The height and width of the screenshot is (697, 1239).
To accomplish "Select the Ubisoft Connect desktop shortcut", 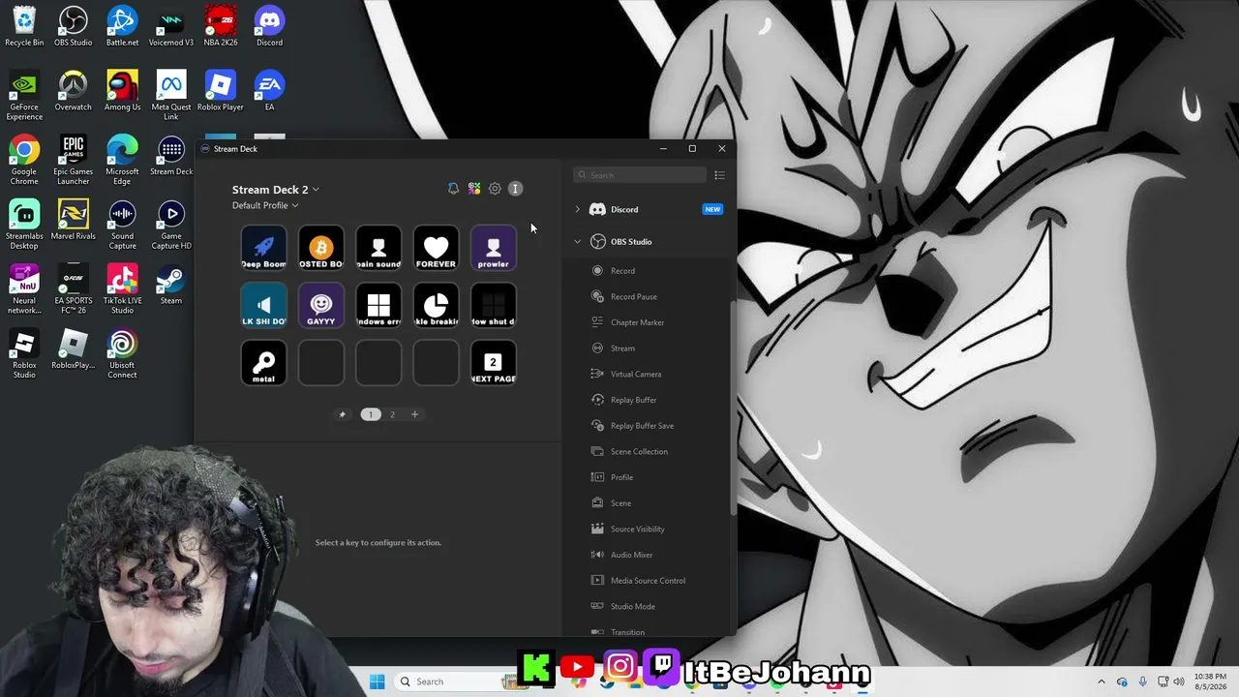I will pos(122,354).
